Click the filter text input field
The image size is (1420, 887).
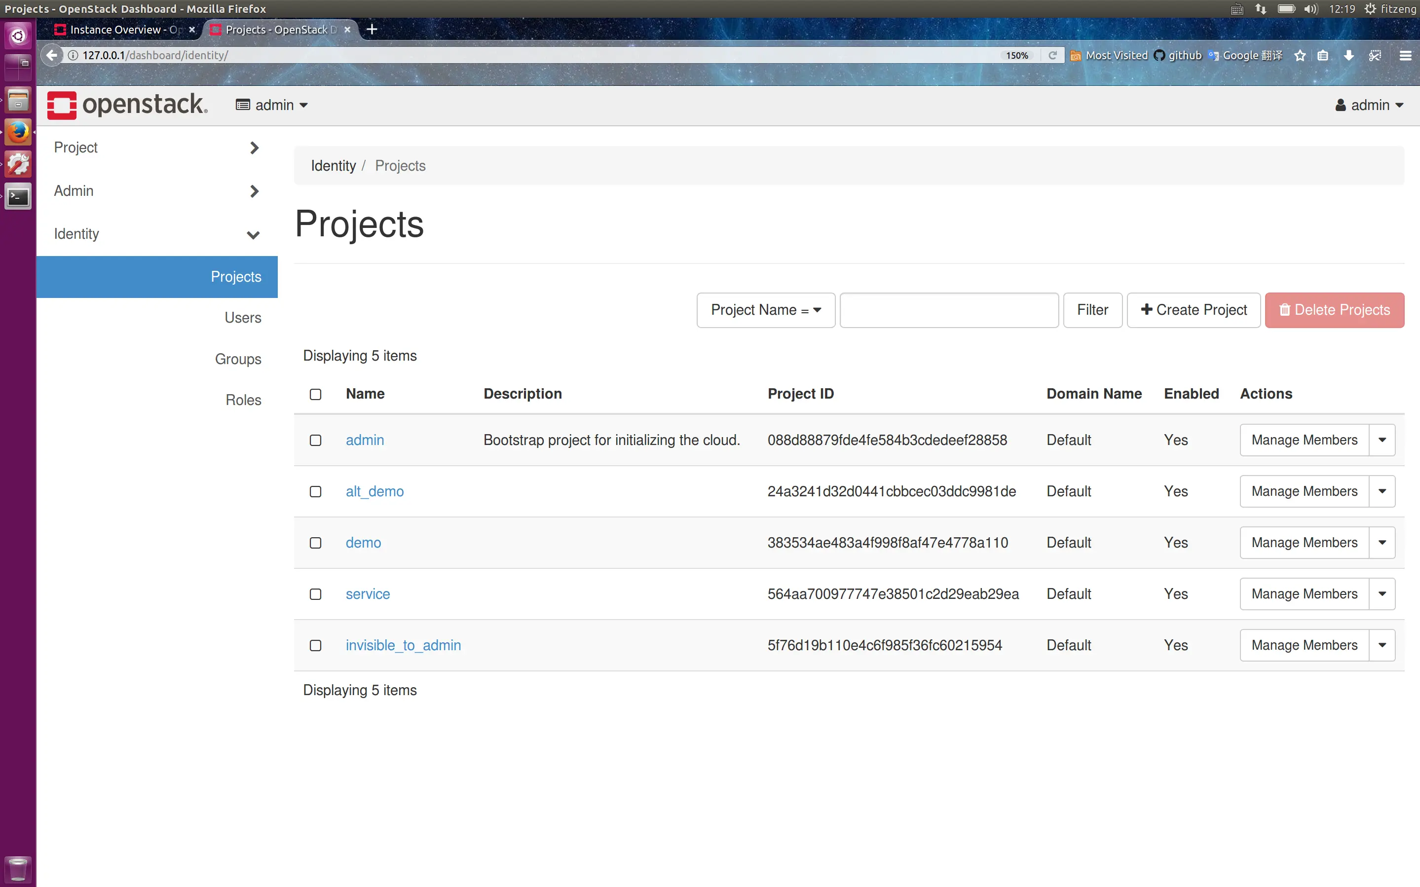[x=948, y=310]
